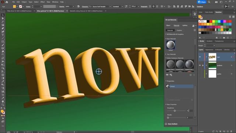Click the Roughness slider handle
This screenshot has height=133, width=236.
[x=175, y=111]
